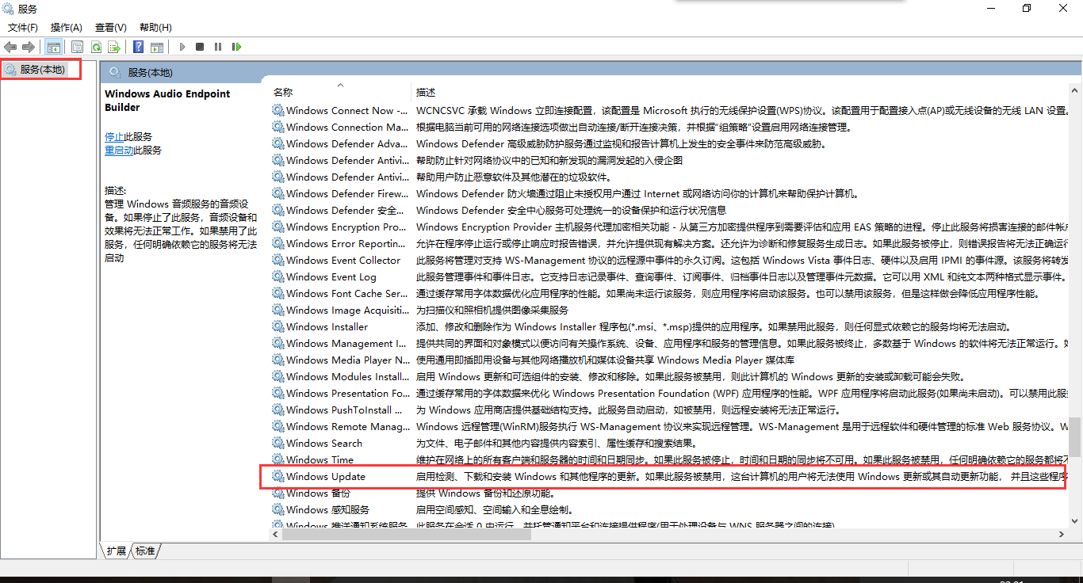
Task: Click the Windows Audio Endpoint Builder title text
Action: (167, 101)
